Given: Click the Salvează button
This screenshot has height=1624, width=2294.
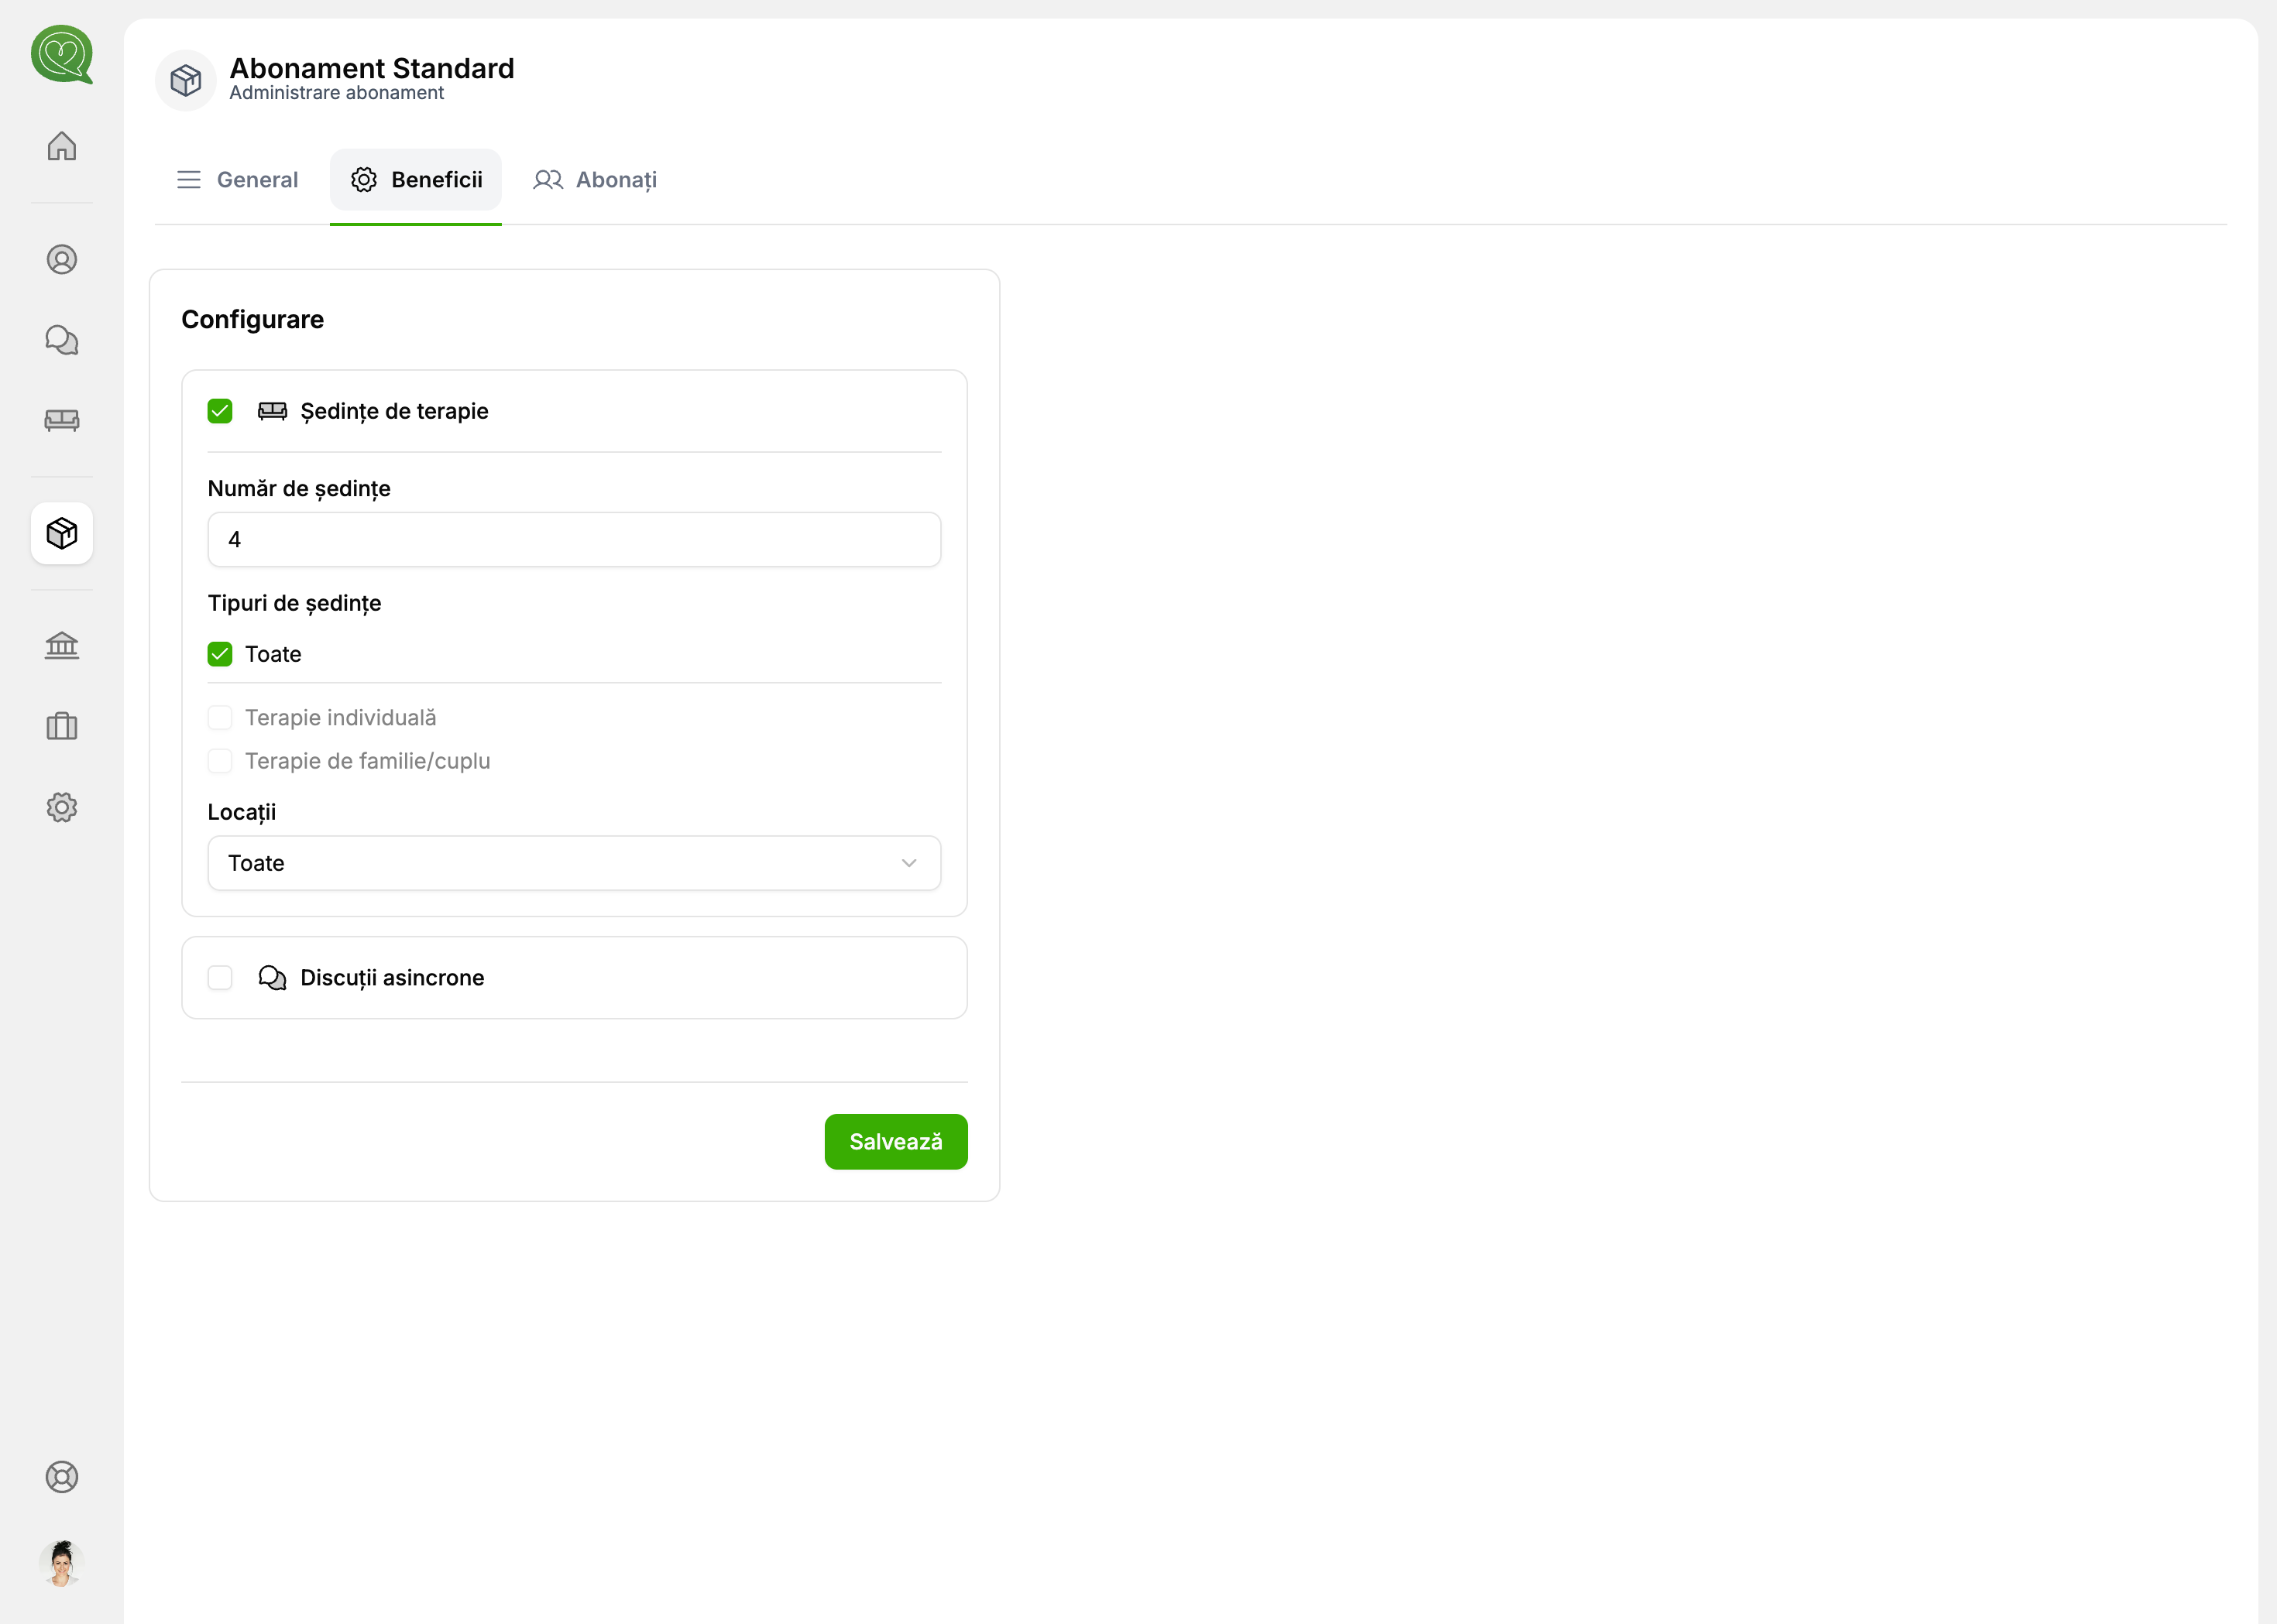Looking at the screenshot, I should [901, 1149].
